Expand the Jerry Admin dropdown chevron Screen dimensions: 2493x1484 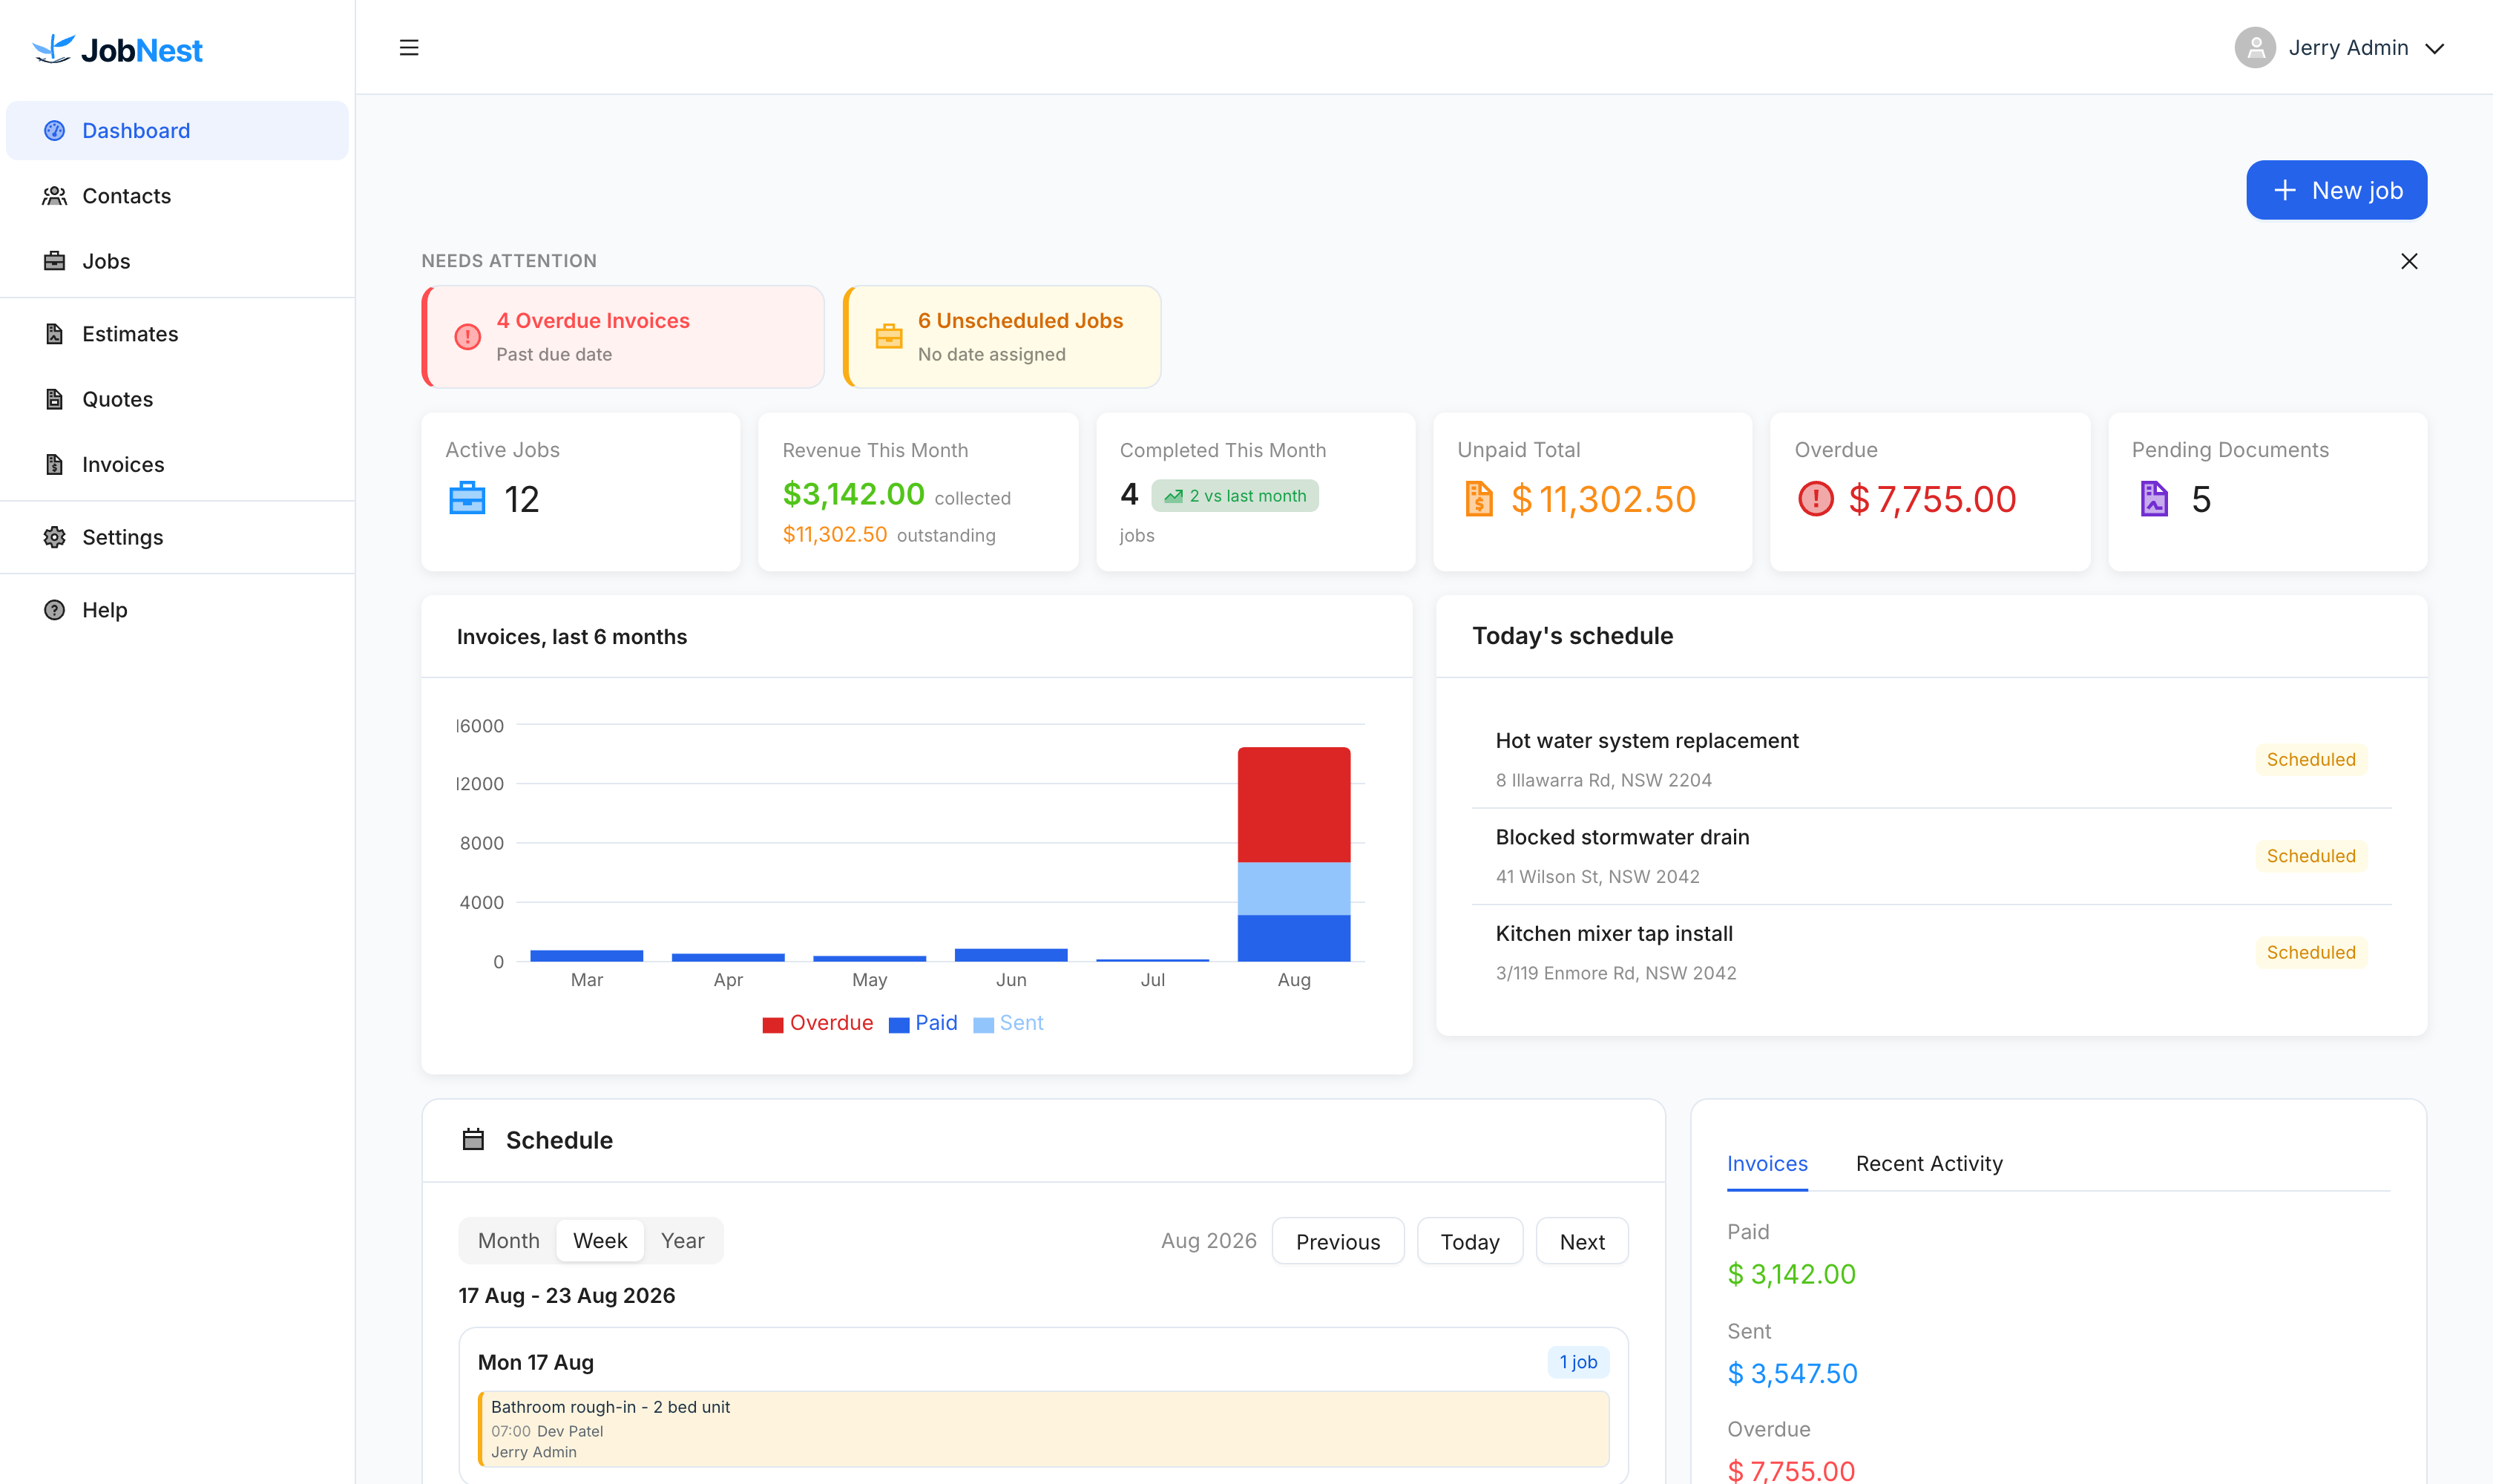(2435, 48)
